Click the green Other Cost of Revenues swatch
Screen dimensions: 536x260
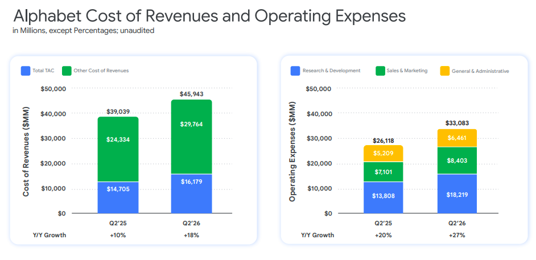tap(67, 71)
